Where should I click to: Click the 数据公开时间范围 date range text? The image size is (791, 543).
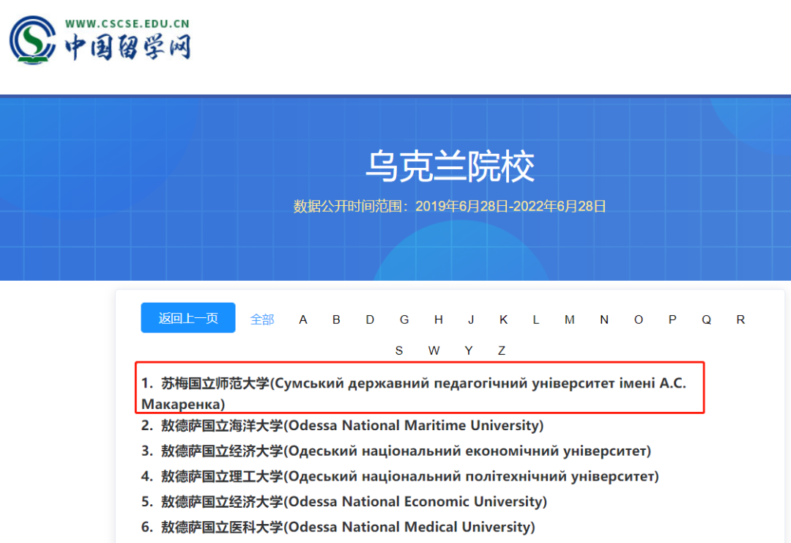pyautogui.click(x=450, y=206)
